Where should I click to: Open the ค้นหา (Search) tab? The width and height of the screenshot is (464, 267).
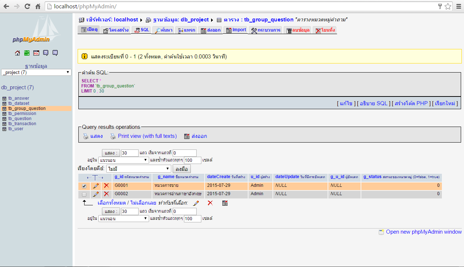[164, 30]
